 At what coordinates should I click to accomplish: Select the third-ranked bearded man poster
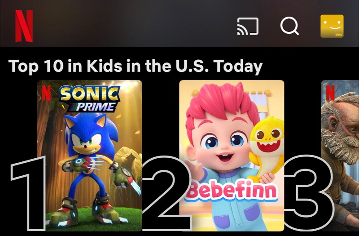click(x=340, y=156)
